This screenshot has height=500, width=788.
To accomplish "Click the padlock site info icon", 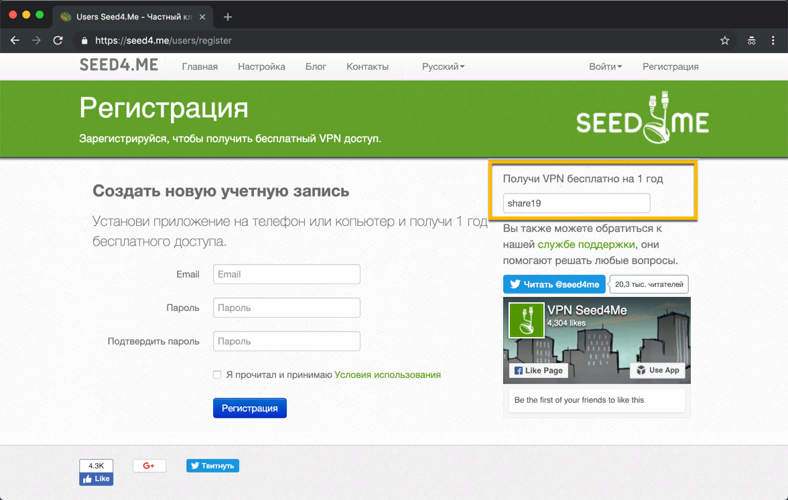I will (84, 41).
